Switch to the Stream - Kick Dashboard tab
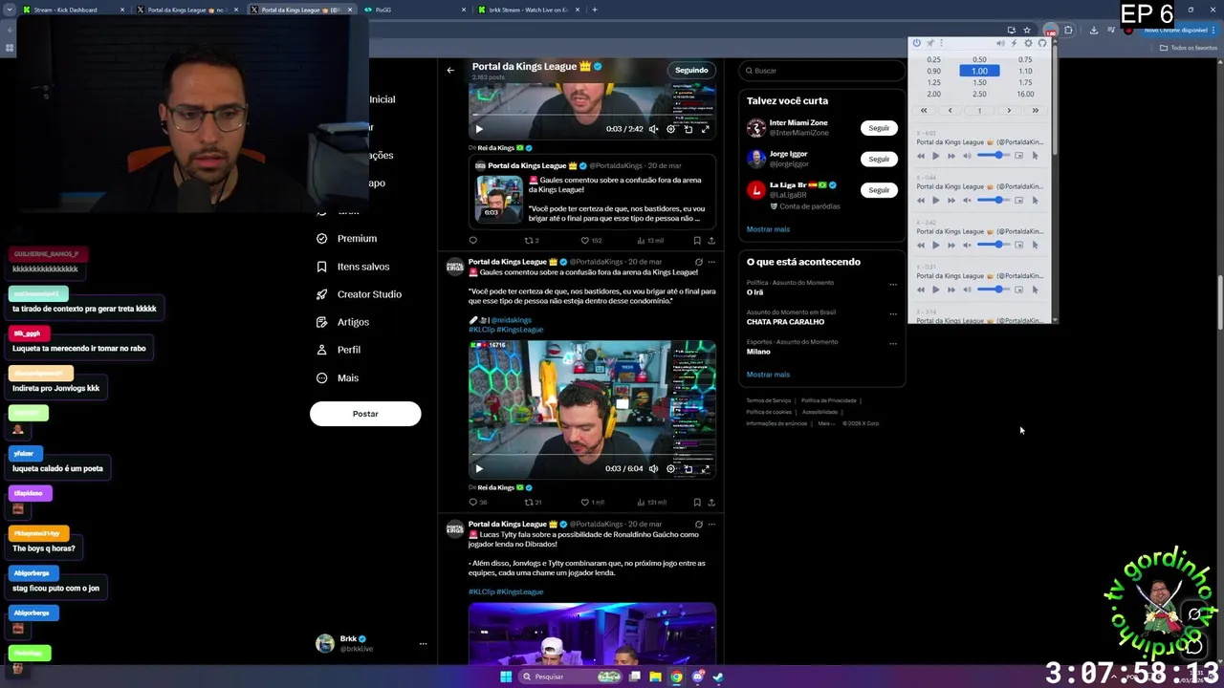 click(x=73, y=10)
